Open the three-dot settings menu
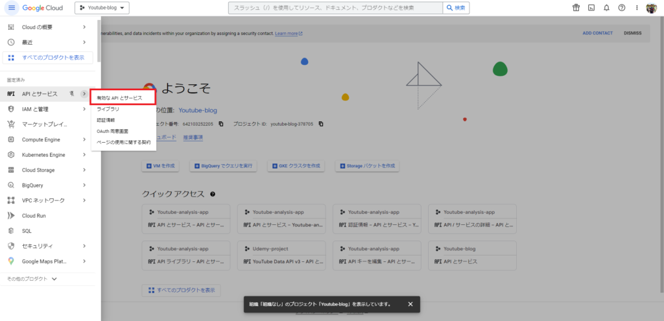 click(637, 8)
